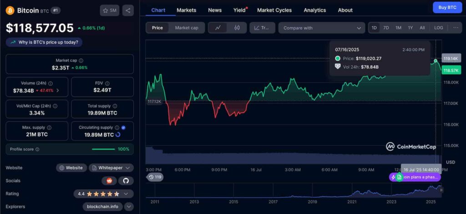Open the About tab
Viewport: 466px width, 214px height.
345,10
